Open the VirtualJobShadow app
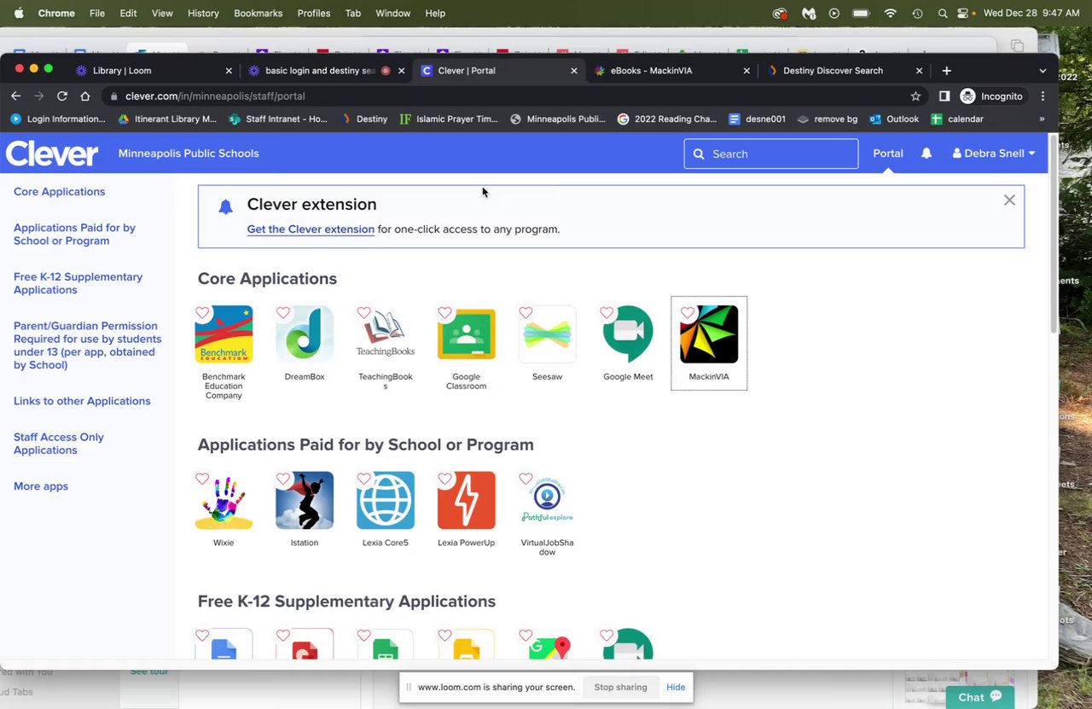 (547, 500)
